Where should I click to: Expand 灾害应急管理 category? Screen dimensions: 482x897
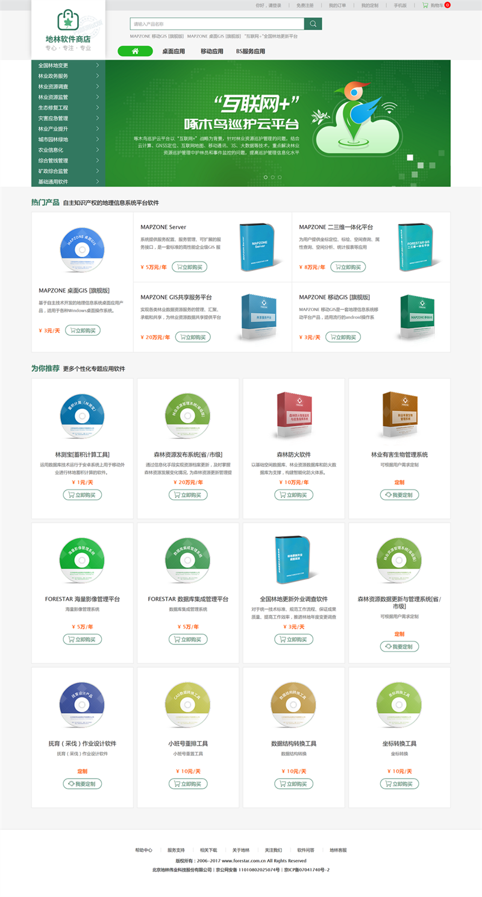point(68,118)
